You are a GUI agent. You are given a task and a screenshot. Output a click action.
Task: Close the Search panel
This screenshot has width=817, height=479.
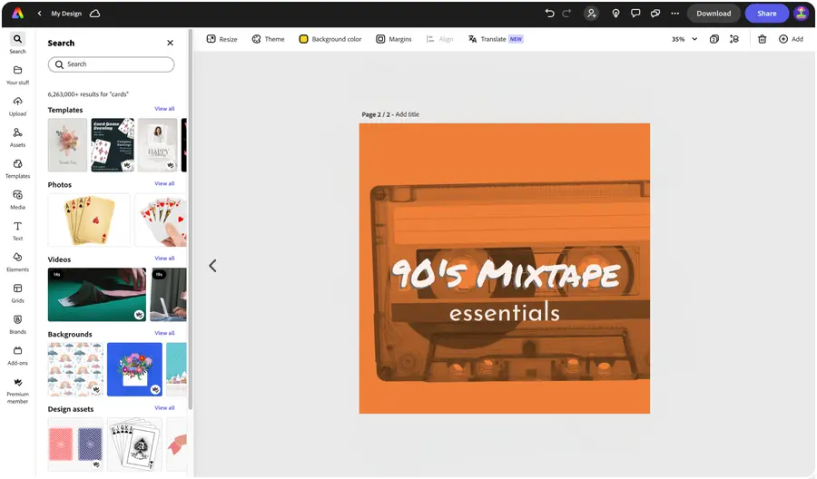click(170, 43)
